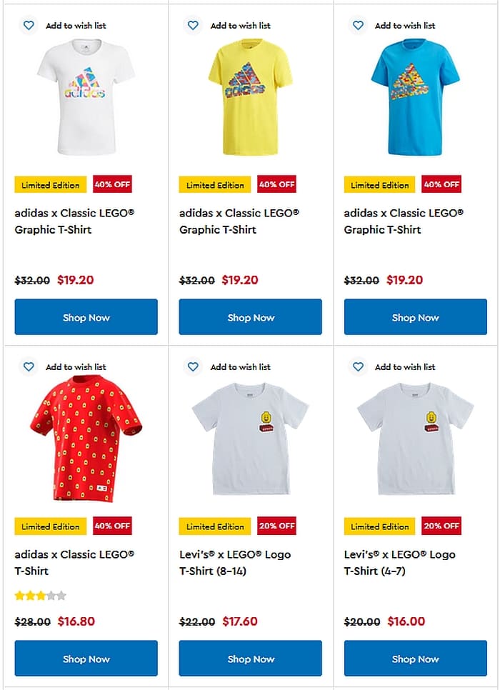Click Shop Now for blue adidas Graphic T-Shirt

416,317
